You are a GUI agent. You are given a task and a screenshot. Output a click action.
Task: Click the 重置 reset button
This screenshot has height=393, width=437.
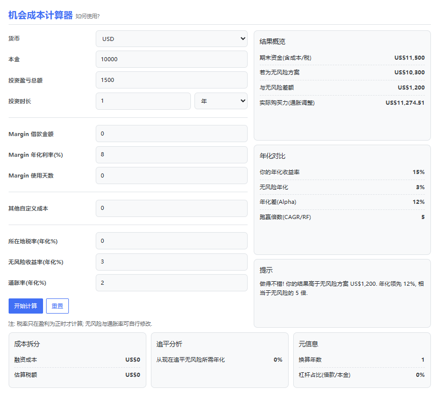[57, 306]
